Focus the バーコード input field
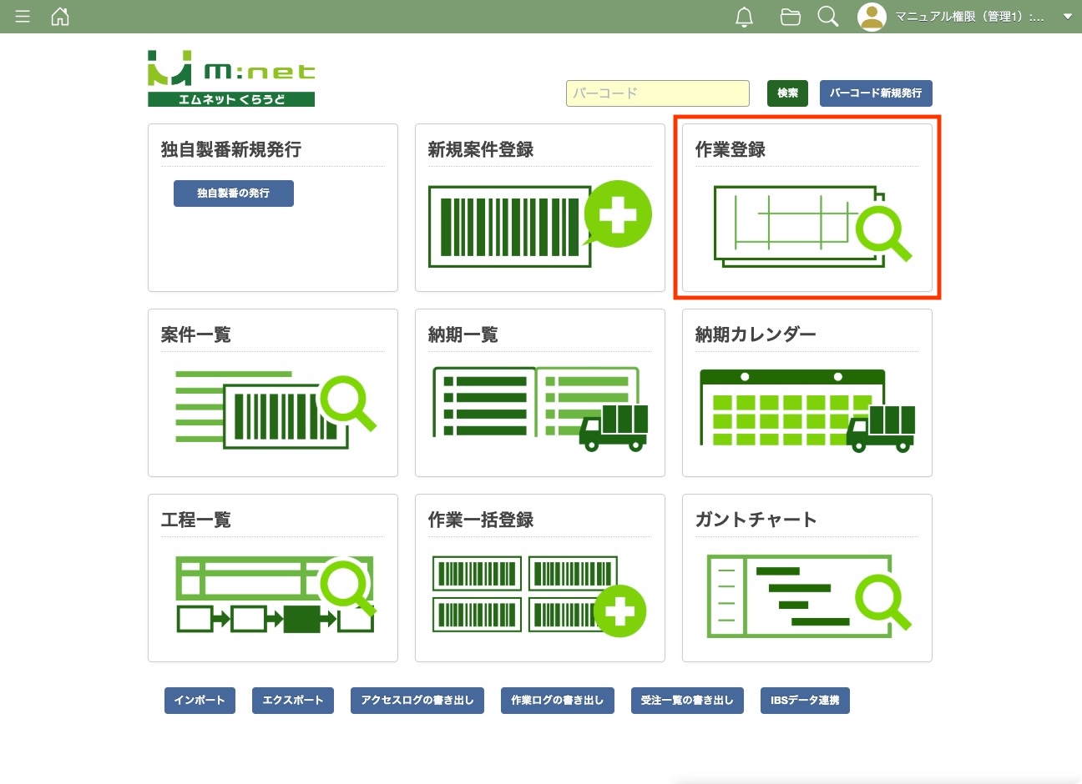Screen dimensions: 1082x784 [657, 93]
